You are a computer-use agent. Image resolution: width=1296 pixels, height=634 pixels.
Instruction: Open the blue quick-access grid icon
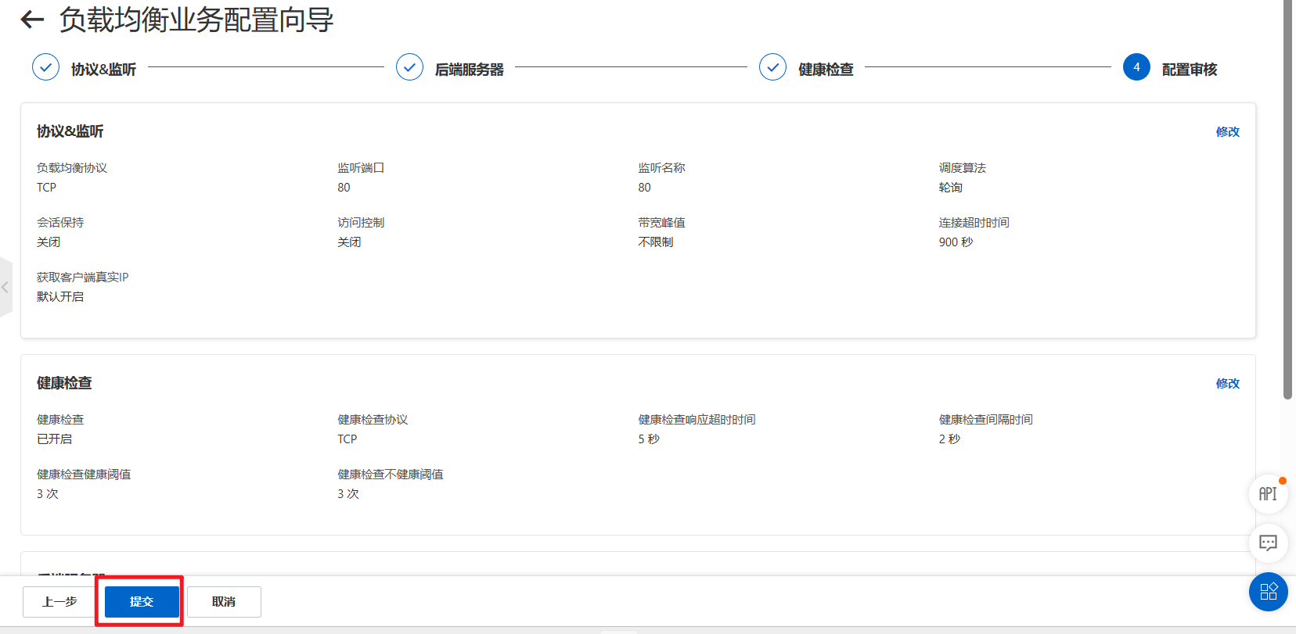coord(1268,592)
